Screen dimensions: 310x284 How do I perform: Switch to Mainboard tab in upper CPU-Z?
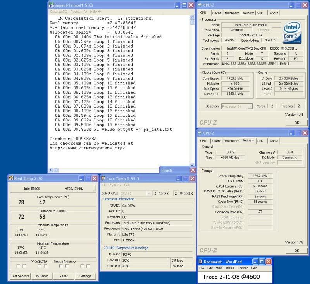[232, 13]
